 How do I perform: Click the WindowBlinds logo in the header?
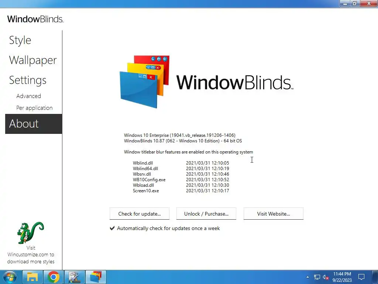tap(35, 19)
